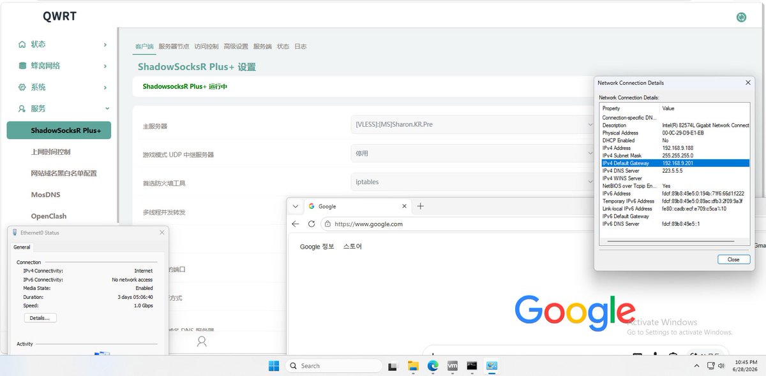Click the speaker volume tray icon

pos(721,366)
